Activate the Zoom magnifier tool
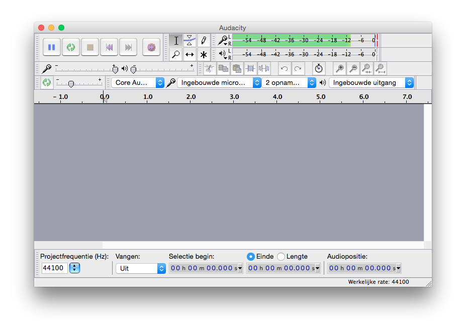The image size is (466, 333). 176,55
